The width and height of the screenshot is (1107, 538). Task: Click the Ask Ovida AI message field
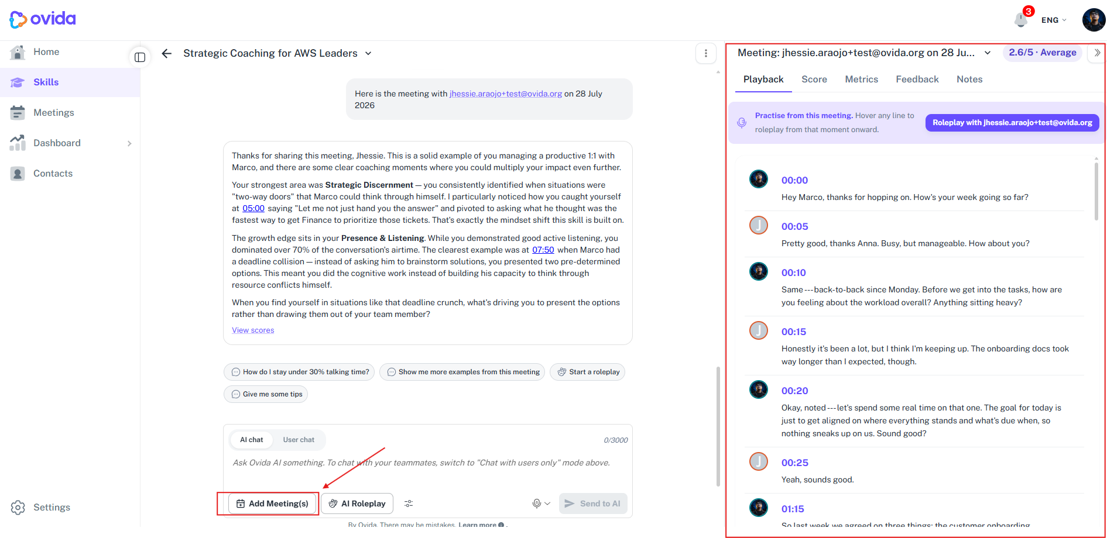[428, 463]
